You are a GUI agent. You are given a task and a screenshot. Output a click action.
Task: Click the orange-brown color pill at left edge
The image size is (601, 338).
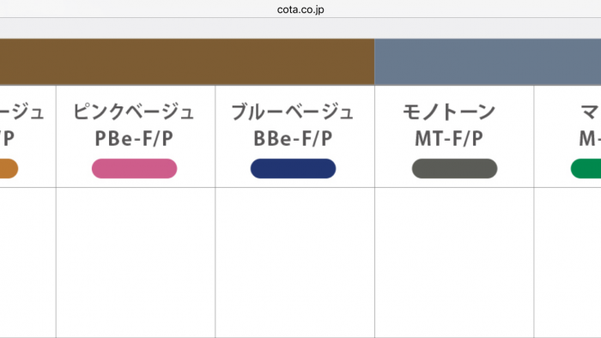[9, 168]
